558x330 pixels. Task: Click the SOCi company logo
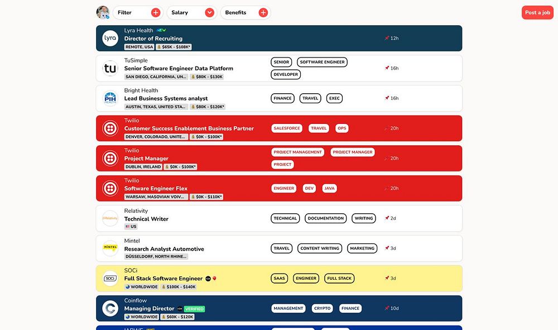point(110,279)
